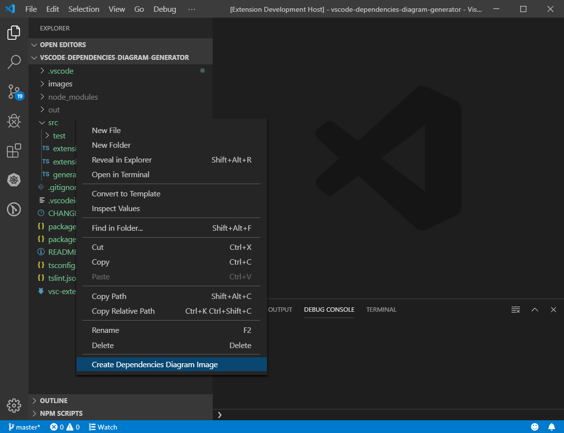The image size is (564, 433).
Task: Collapse the OPEN EDITORS section
Action: click(x=120, y=45)
